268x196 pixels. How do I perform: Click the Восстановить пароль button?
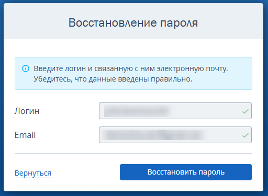point(186,172)
